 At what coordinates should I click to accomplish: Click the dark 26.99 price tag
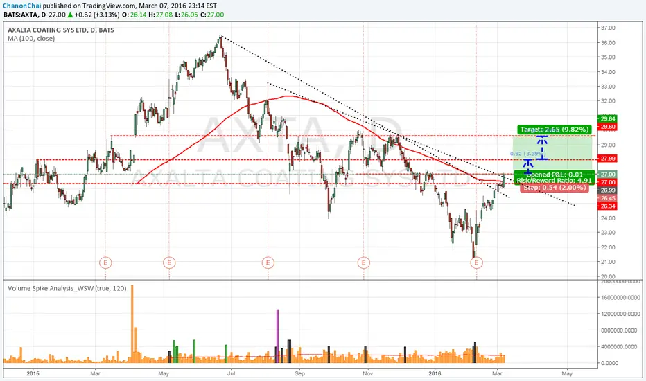click(607, 190)
